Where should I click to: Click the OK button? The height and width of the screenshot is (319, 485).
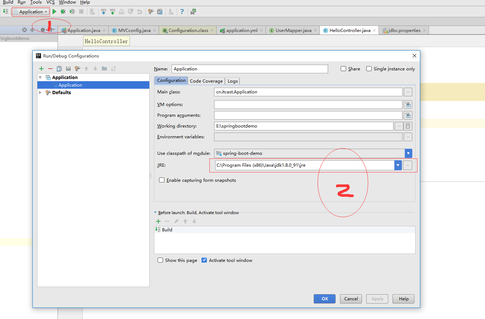tap(325, 299)
